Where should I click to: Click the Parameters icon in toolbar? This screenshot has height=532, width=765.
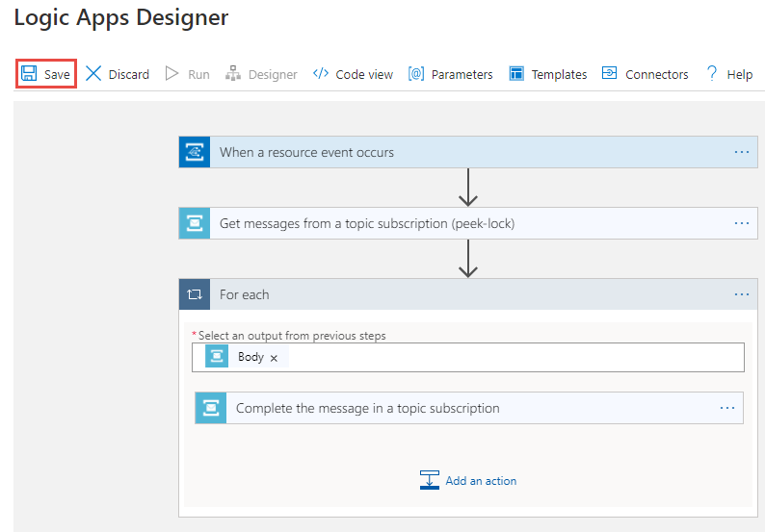pos(416,74)
